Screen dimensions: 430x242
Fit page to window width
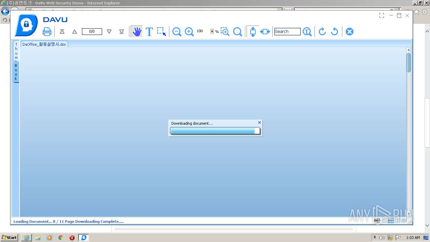point(265,32)
